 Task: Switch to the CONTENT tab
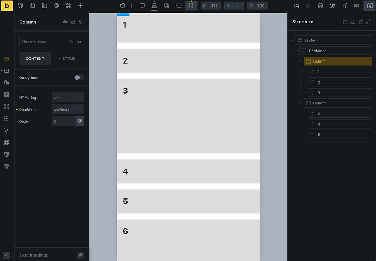click(35, 58)
